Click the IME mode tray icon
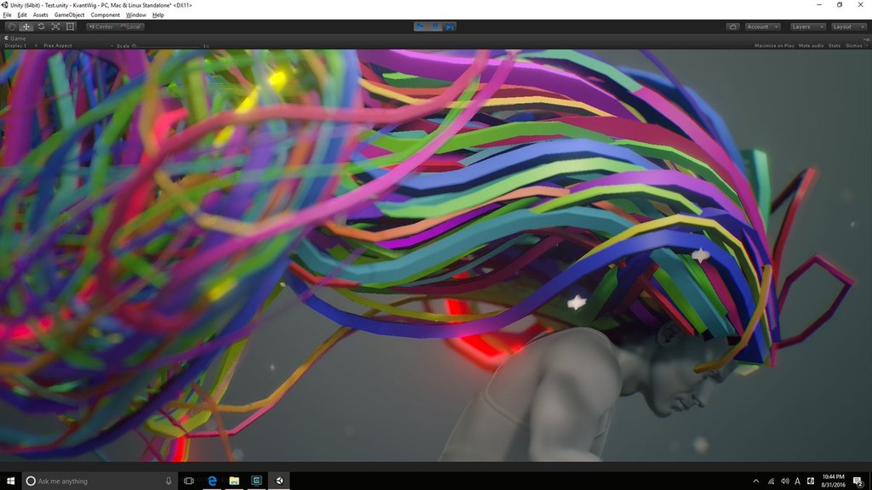The height and width of the screenshot is (490, 872). click(811, 481)
